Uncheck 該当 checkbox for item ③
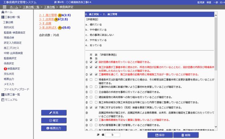This screenshot has height=139, width=225. click(x=96, y=74)
